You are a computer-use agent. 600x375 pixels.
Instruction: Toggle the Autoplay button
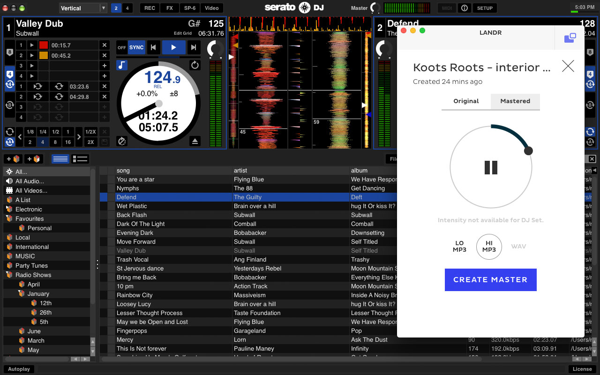(19, 369)
